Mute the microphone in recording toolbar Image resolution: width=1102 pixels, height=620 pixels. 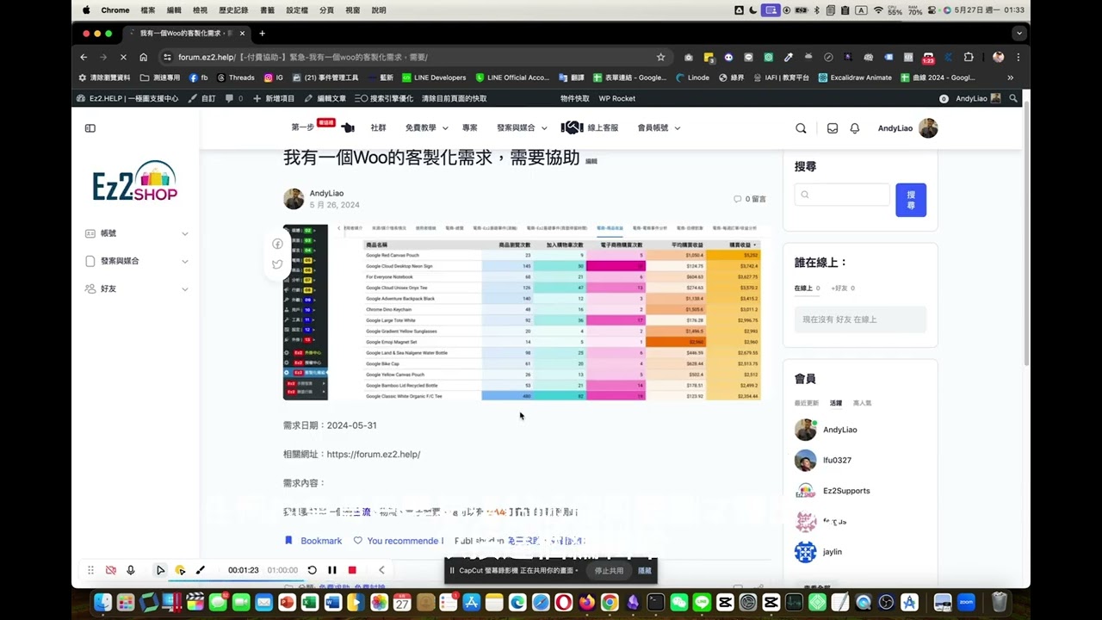tap(131, 569)
